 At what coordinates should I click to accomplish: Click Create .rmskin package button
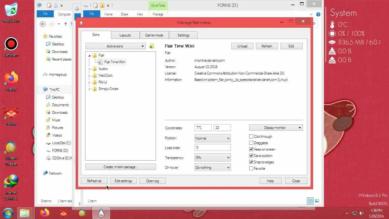120,167
